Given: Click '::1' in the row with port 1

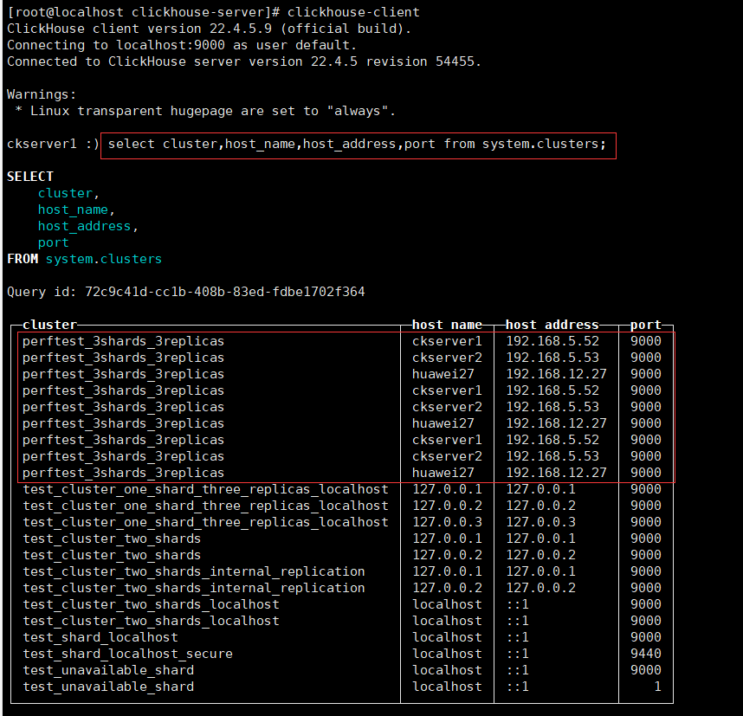Looking at the screenshot, I should pyautogui.click(x=518, y=687).
